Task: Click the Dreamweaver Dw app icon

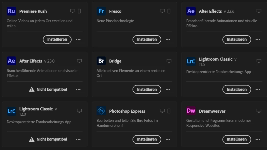Action: point(191,111)
